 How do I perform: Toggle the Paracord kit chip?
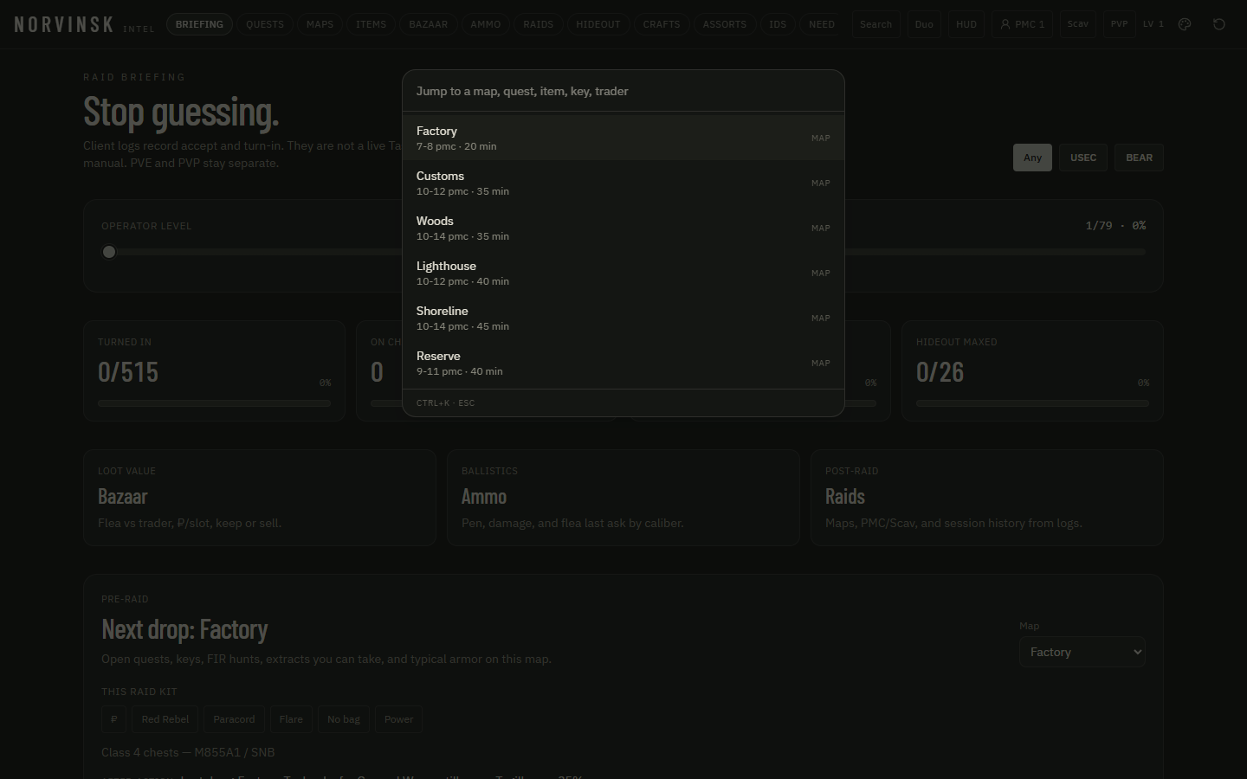(234, 719)
